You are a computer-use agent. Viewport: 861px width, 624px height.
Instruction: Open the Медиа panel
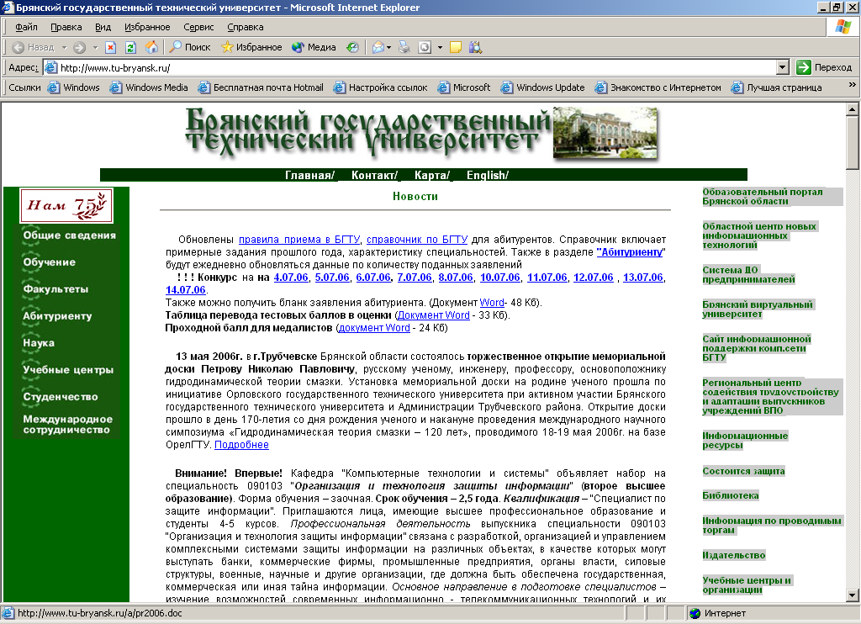point(314,47)
